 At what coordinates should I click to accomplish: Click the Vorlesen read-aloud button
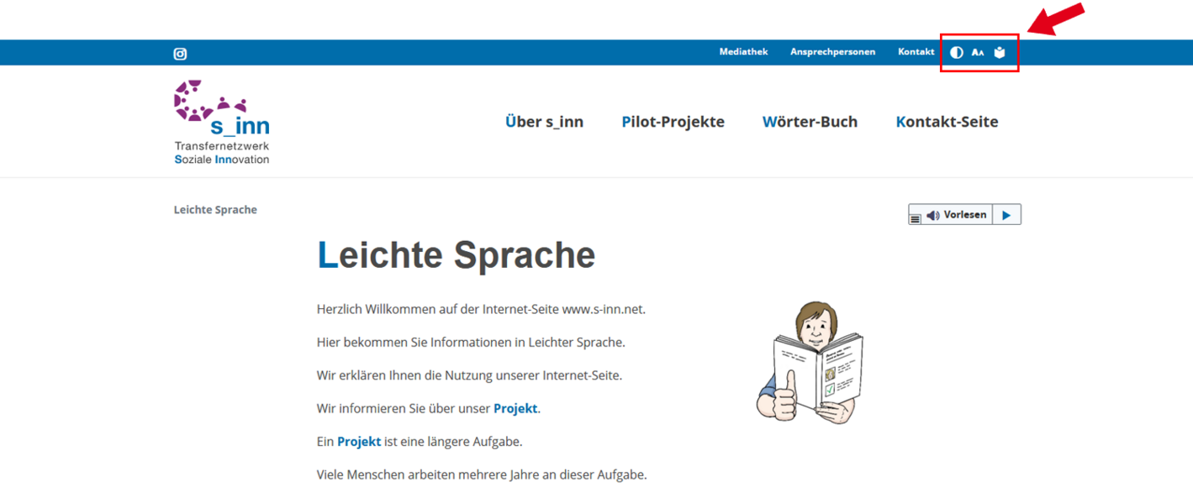(957, 215)
